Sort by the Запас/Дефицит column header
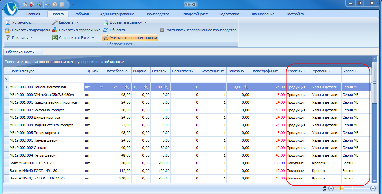 [268, 71]
